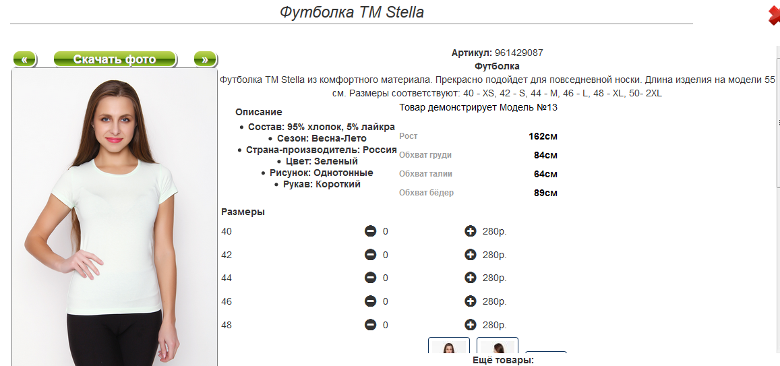
Task: Click the Рост value 162см
Action: pyautogui.click(x=543, y=136)
